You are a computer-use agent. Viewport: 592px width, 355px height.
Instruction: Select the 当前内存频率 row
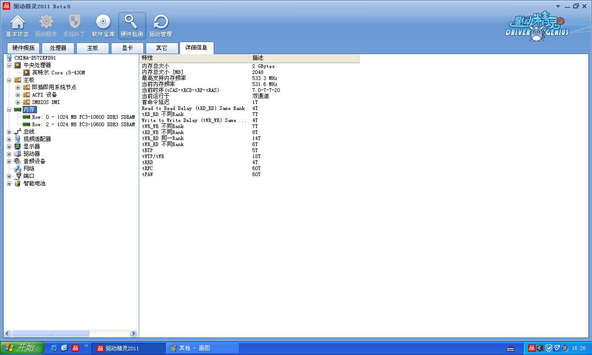click(x=250, y=85)
